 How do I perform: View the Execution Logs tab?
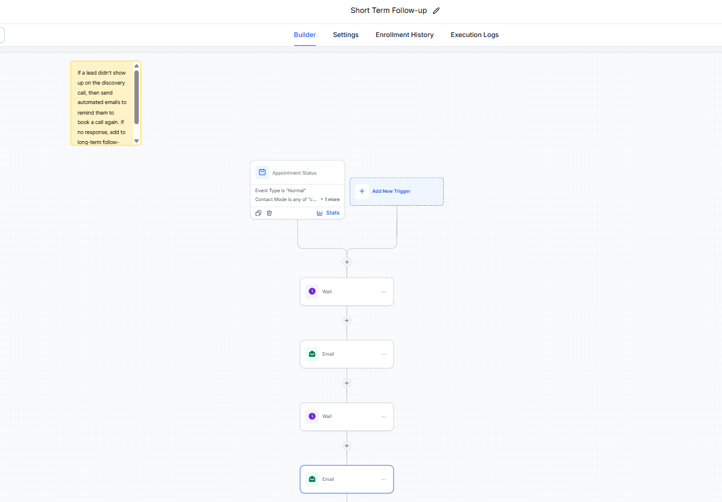474,35
